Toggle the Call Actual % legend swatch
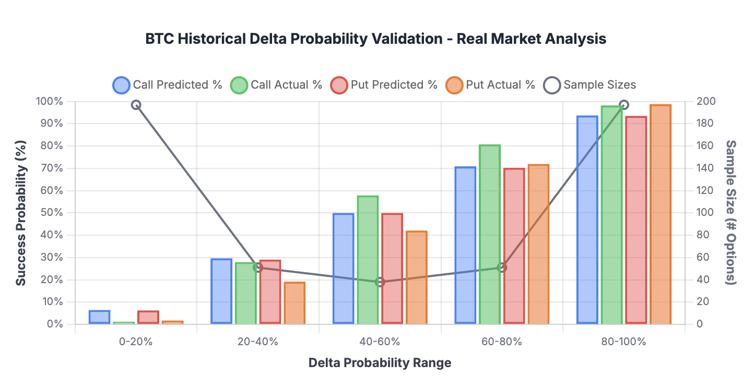The image size is (754, 389). coord(239,85)
